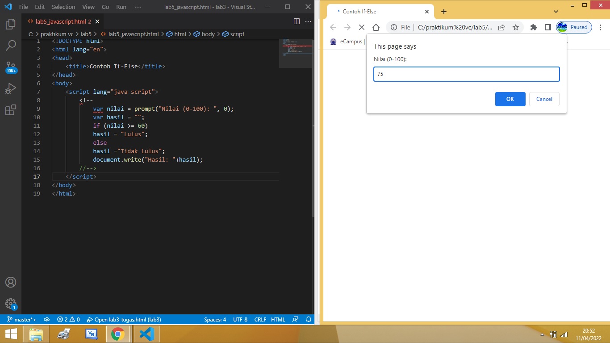Screen dimensions: 610x359
Task: Click the Nilai input field
Action: (x=466, y=74)
